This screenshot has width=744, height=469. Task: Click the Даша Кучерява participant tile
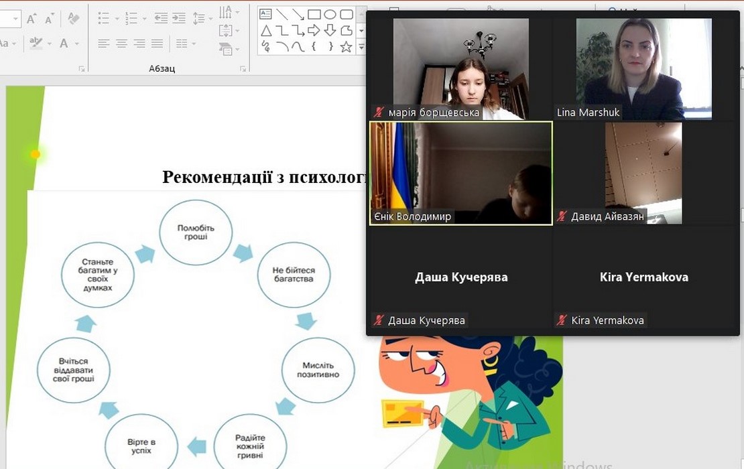(x=460, y=277)
